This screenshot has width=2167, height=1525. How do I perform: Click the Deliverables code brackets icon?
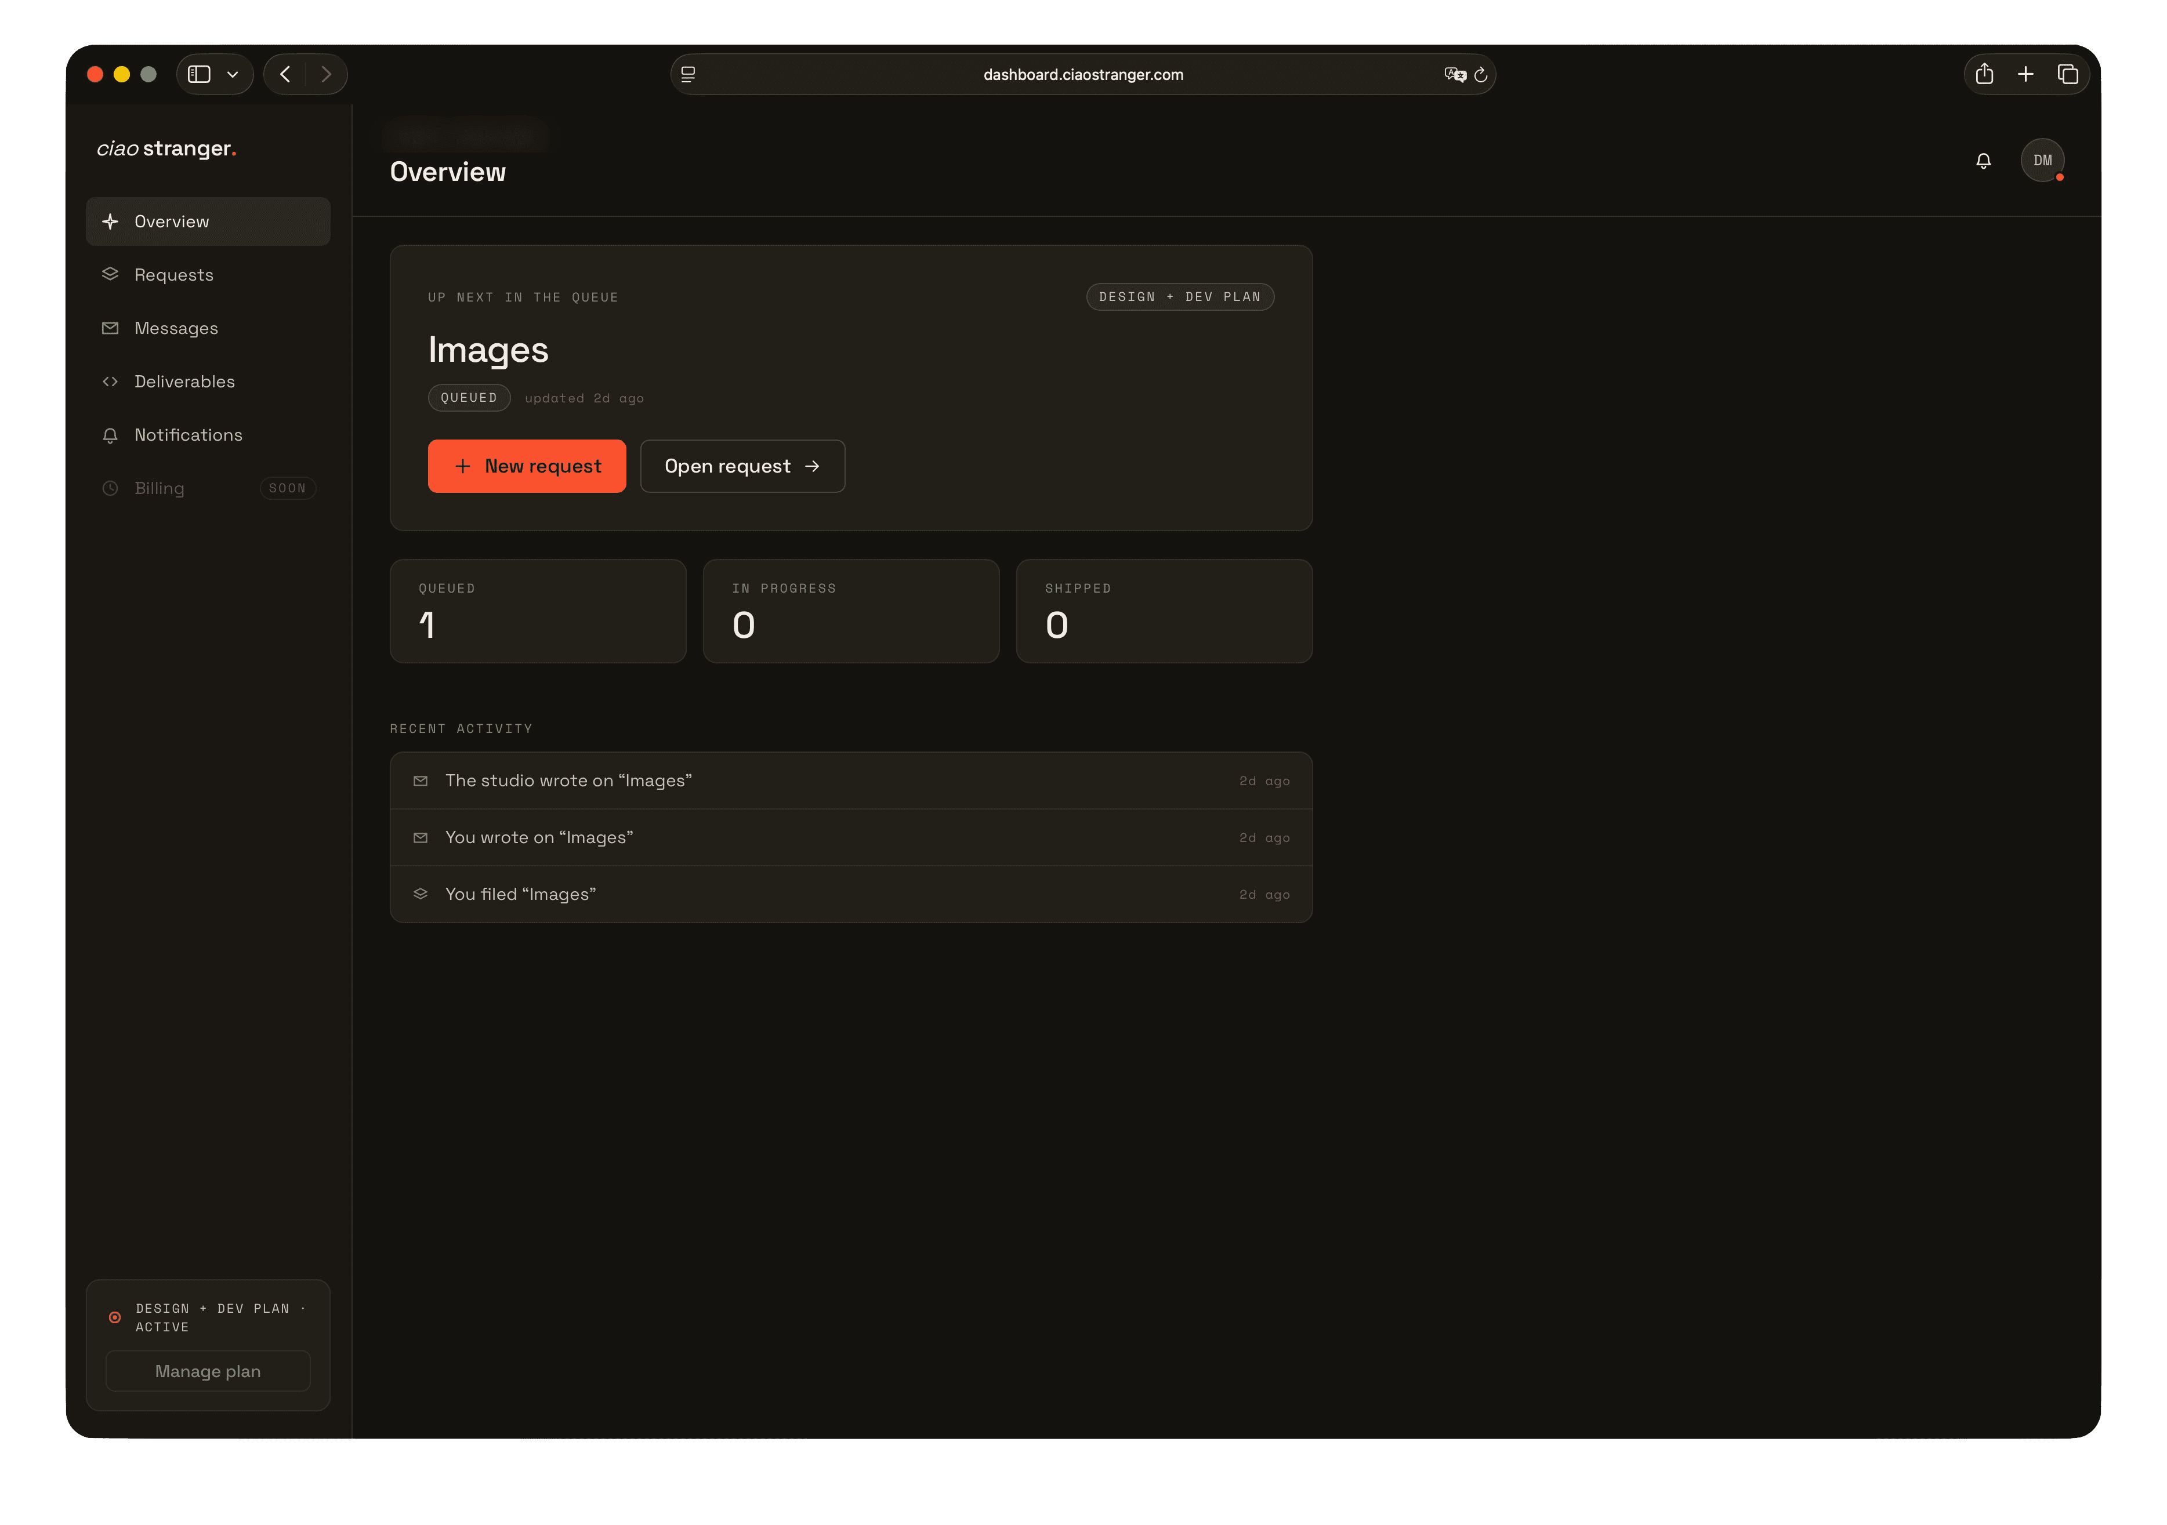click(x=110, y=382)
